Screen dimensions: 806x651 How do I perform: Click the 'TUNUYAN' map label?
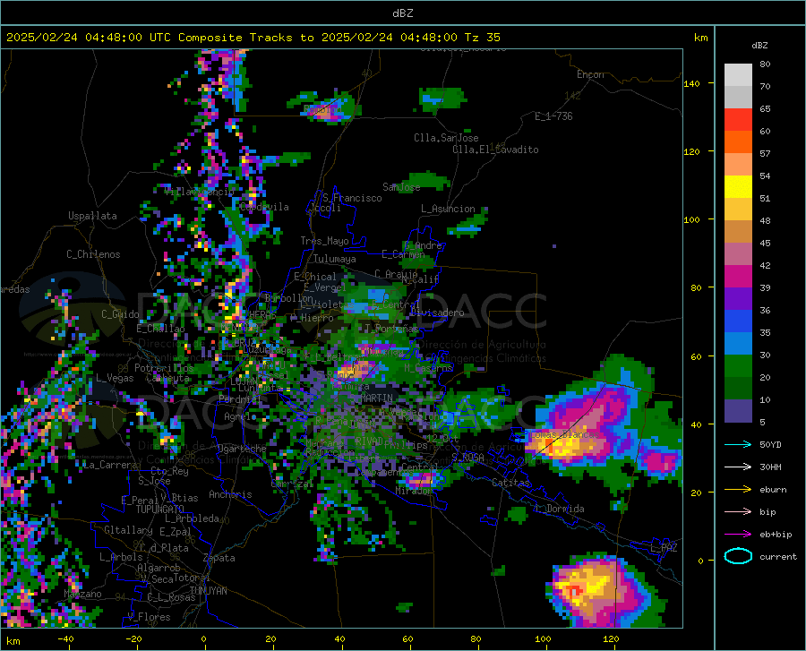[208, 591]
